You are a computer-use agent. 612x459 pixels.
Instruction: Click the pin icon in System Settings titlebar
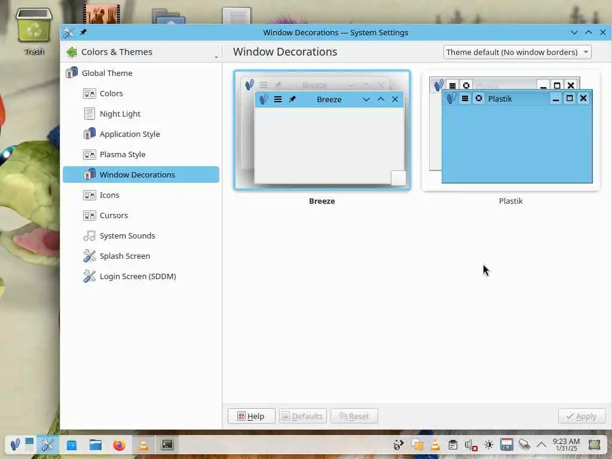click(83, 32)
